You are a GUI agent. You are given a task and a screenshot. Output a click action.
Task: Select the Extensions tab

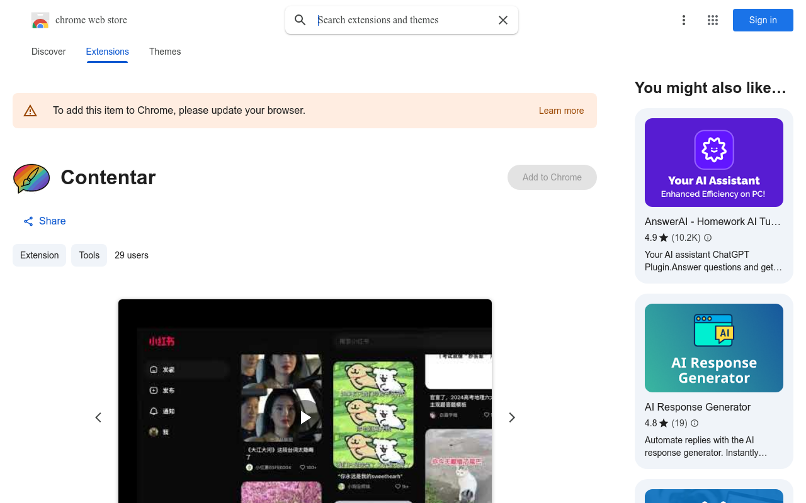[x=108, y=52]
